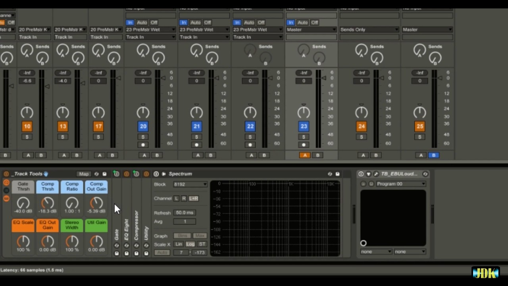Click the Comp Thrsh macro knob
Screen dimensions: 508x286
click(x=48, y=203)
